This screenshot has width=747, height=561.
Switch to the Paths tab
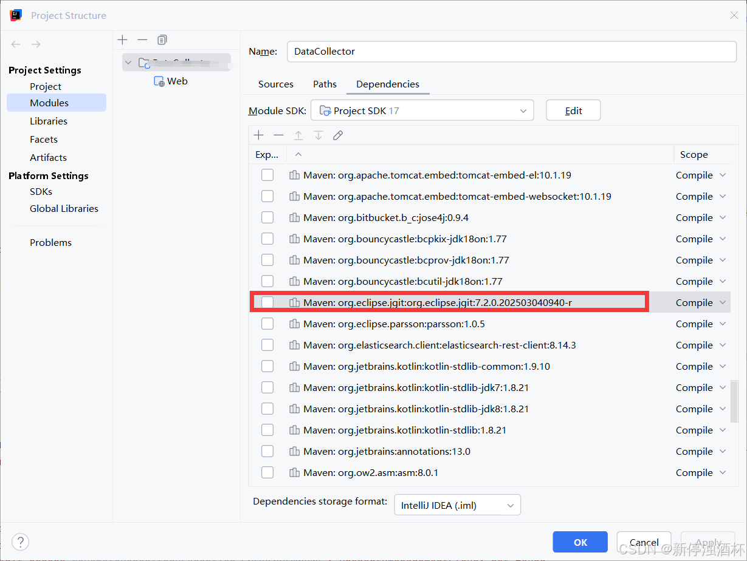(x=325, y=84)
